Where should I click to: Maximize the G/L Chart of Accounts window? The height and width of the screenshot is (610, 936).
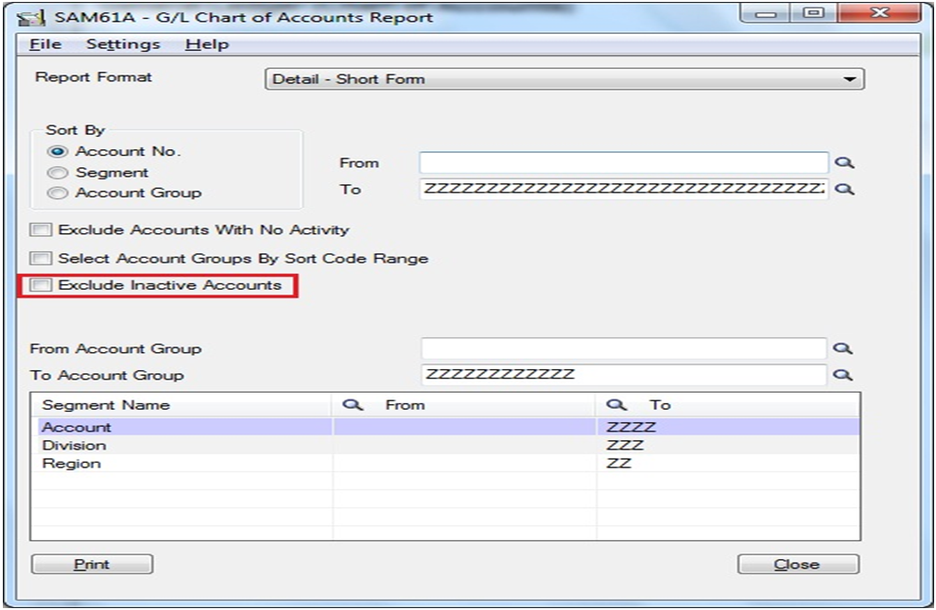(813, 13)
